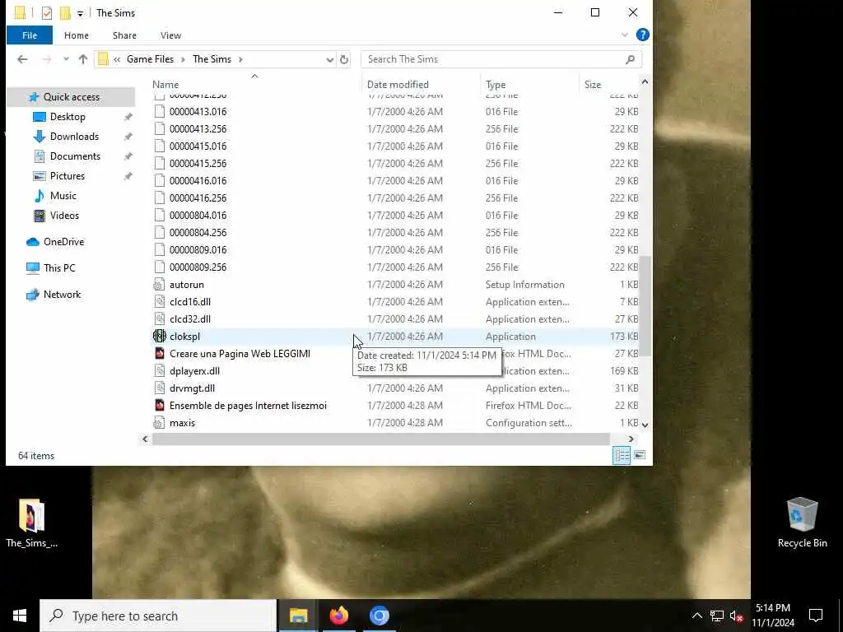The width and height of the screenshot is (843, 632).
Task: Select OneDrive in the navigation pane
Action: click(x=63, y=242)
